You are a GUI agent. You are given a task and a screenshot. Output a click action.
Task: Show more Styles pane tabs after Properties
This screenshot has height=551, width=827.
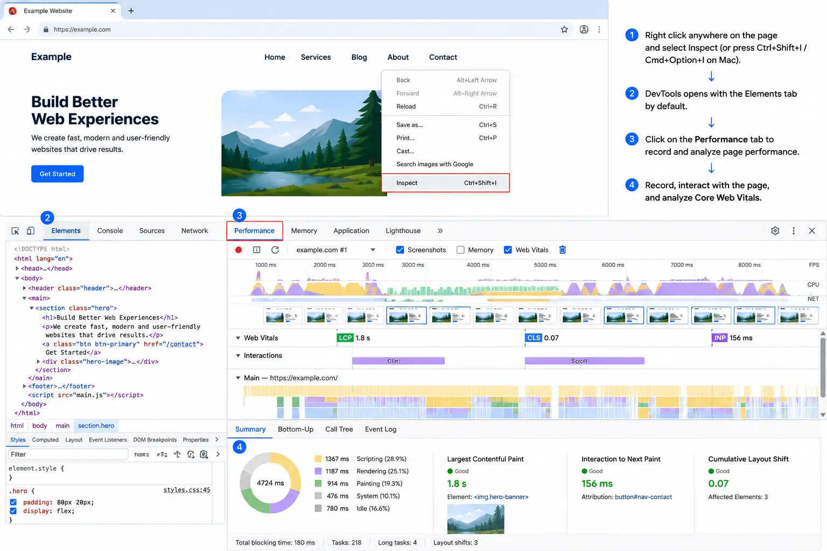[217, 440]
